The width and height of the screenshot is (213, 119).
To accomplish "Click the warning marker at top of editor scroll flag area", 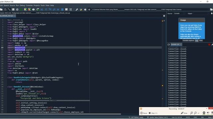I will tap(162, 21).
